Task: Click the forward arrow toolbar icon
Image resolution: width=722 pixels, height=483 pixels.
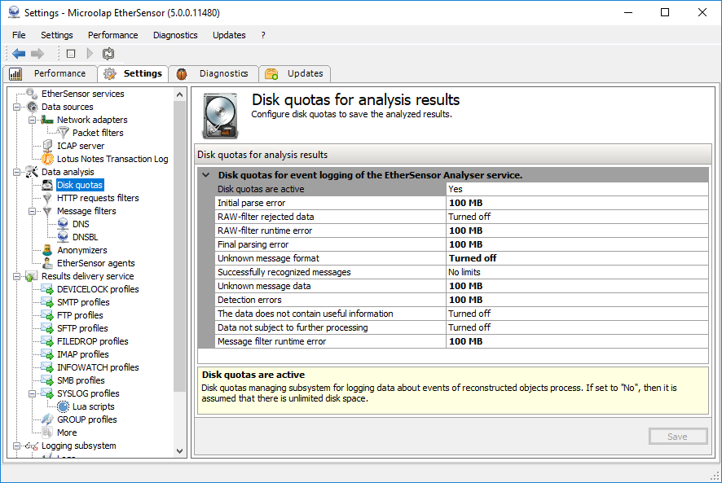Action: [37, 54]
